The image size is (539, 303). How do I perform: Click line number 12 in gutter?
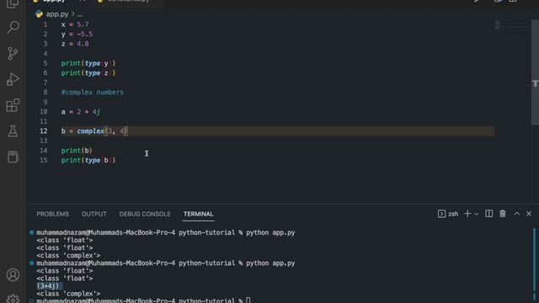click(x=43, y=131)
